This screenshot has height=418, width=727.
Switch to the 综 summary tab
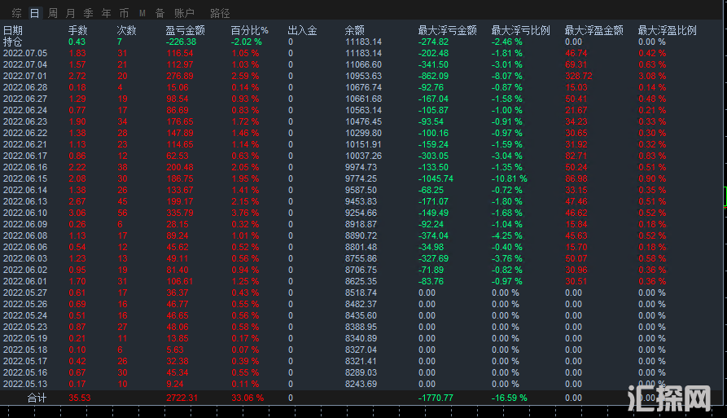coord(16,14)
